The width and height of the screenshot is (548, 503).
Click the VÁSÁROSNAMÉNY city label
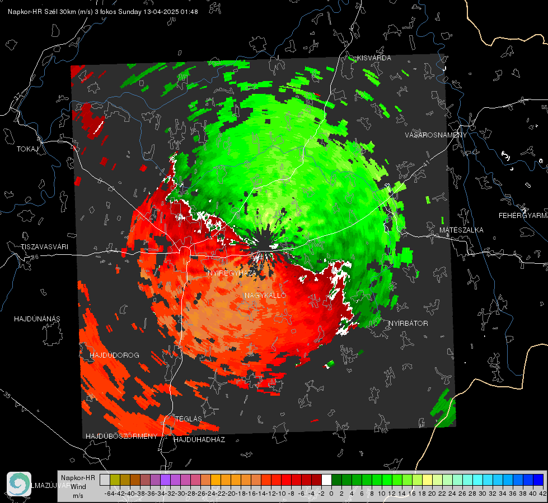tap(436, 135)
